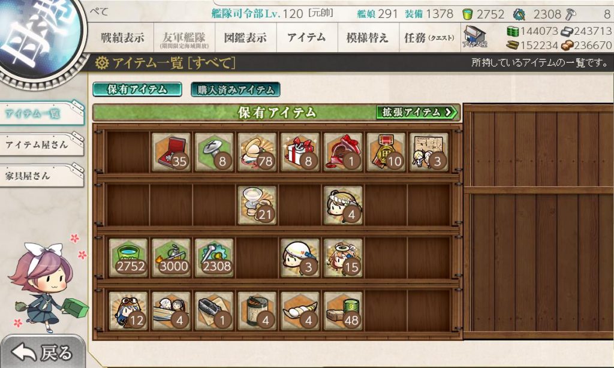Click the blueprint item with count 3
This screenshot has width=614, height=368.
pyautogui.click(x=429, y=152)
